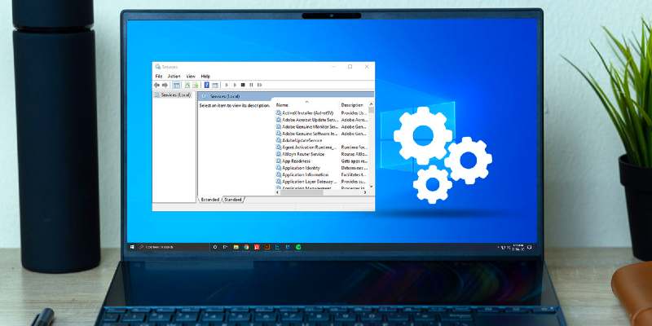Sort by the Description column header
Image resolution: width=652 pixels, height=326 pixels.
click(x=352, y=105)
